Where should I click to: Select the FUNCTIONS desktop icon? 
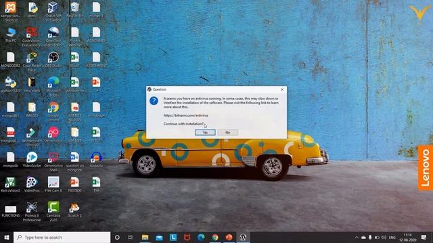11,211
